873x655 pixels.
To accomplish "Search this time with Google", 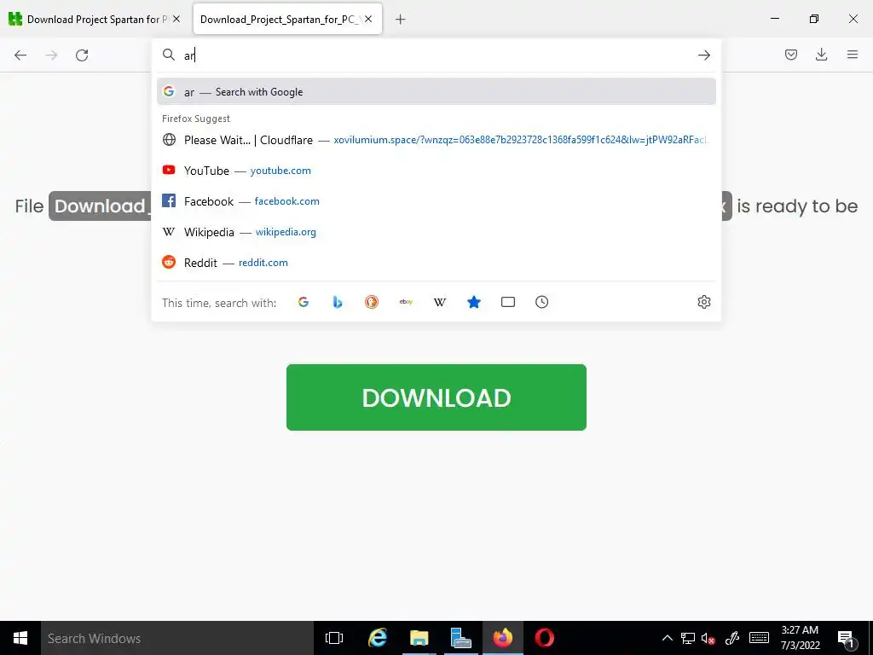I will coord(304,302).
